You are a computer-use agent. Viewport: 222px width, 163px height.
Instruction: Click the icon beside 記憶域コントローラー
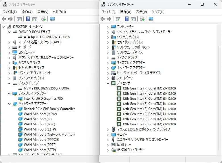pos(113,150)
